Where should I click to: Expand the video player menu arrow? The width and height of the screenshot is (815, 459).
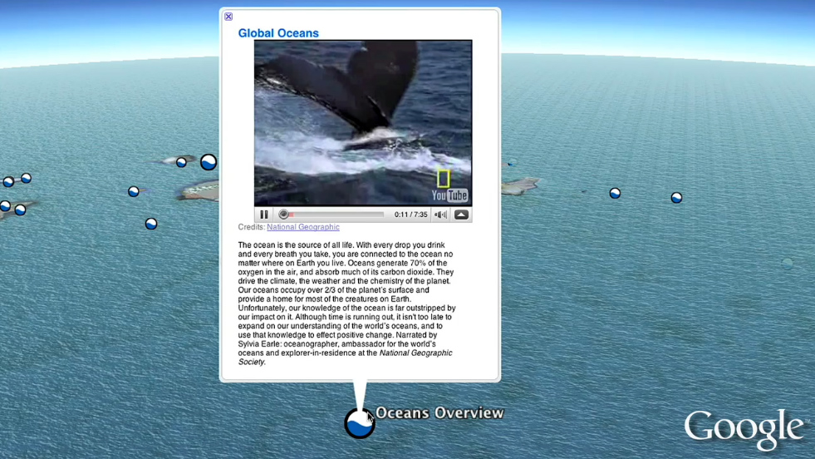[461, 215]
